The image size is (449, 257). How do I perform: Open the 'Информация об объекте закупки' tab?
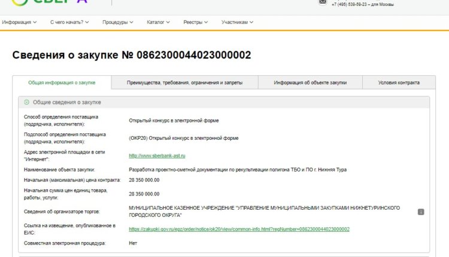(x=310, y=83)
